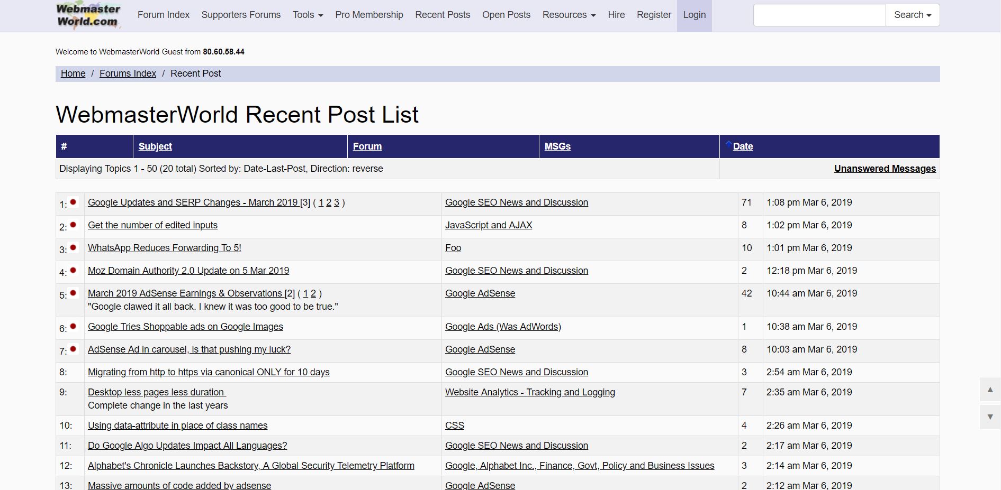This screenshot has width=1001, height=490.
Task: Click Forums Index breadcrumb link
Action: 128,73
